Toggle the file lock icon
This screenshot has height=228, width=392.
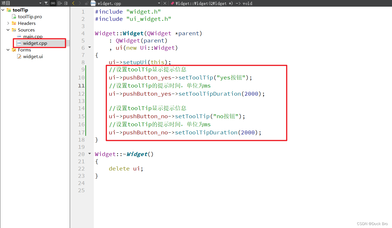click(x=87, y=3)
